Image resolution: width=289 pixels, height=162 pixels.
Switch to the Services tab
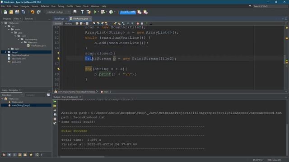[x=29, y=19]
